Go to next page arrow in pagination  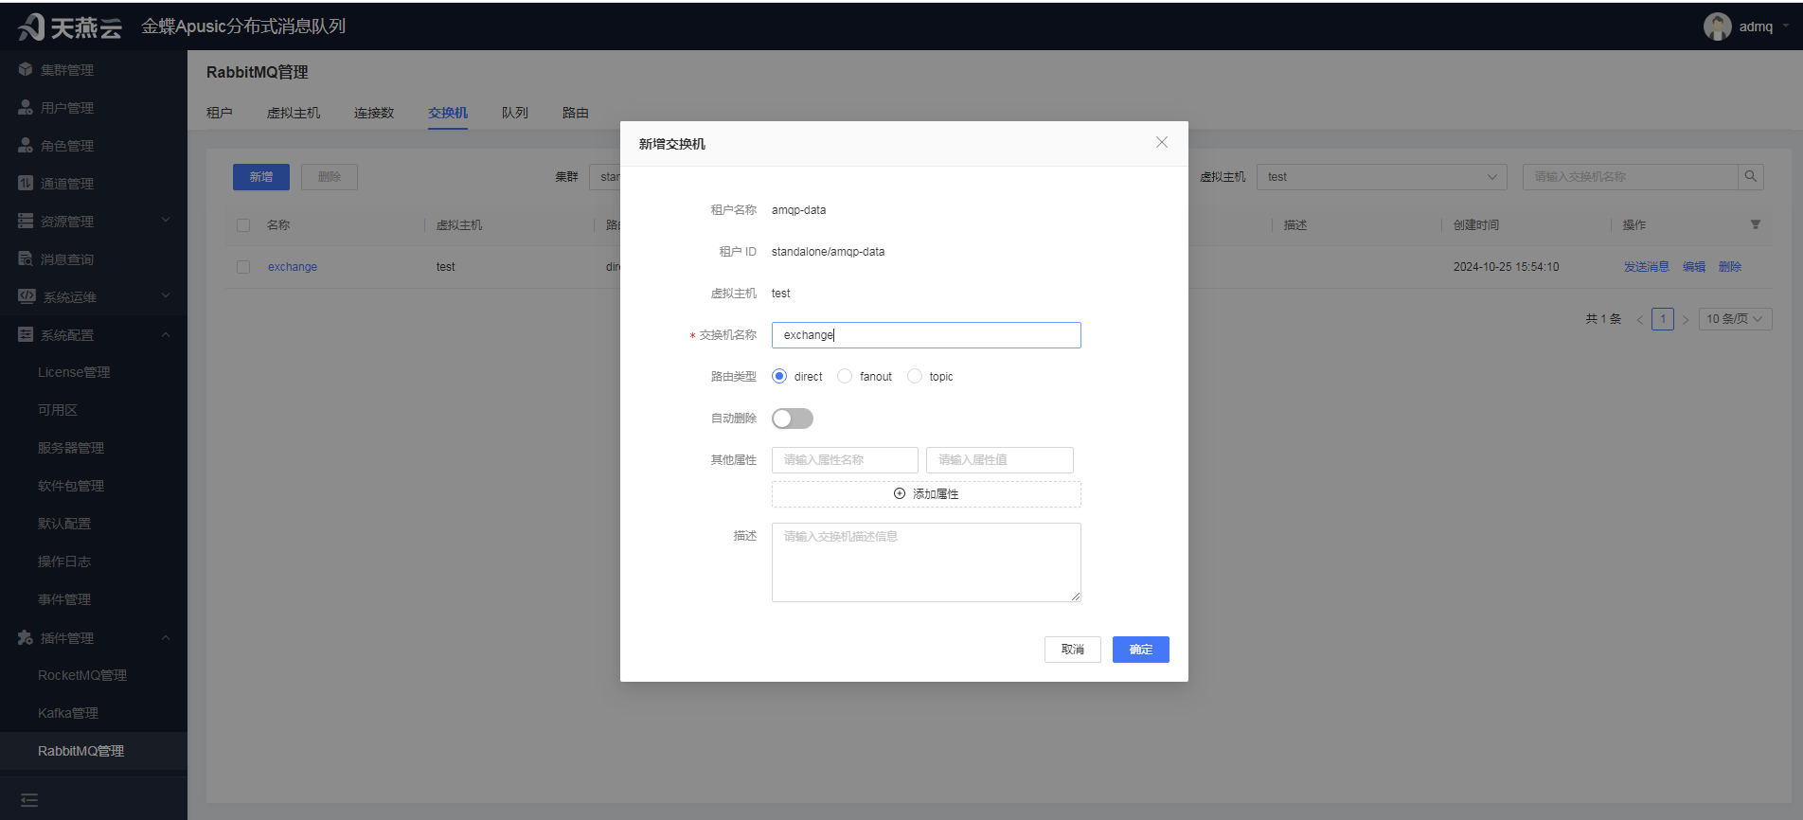(1686, 319)
